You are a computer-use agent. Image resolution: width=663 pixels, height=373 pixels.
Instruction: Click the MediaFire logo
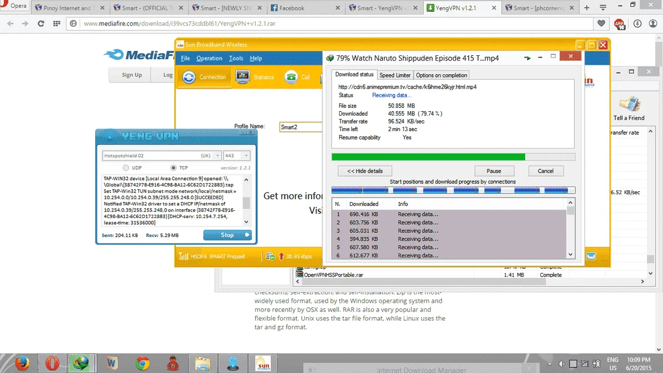point(139,55)
